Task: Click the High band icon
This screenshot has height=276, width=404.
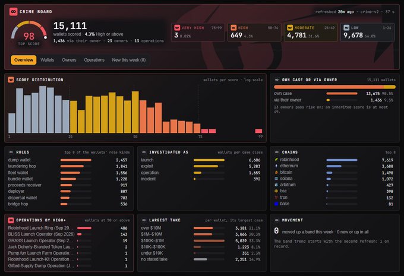Action: [x=233, y=27]
